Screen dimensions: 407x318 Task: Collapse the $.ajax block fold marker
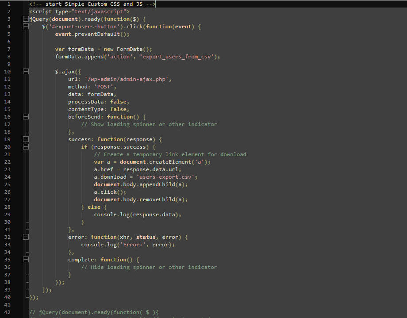(x=26, y=72)
